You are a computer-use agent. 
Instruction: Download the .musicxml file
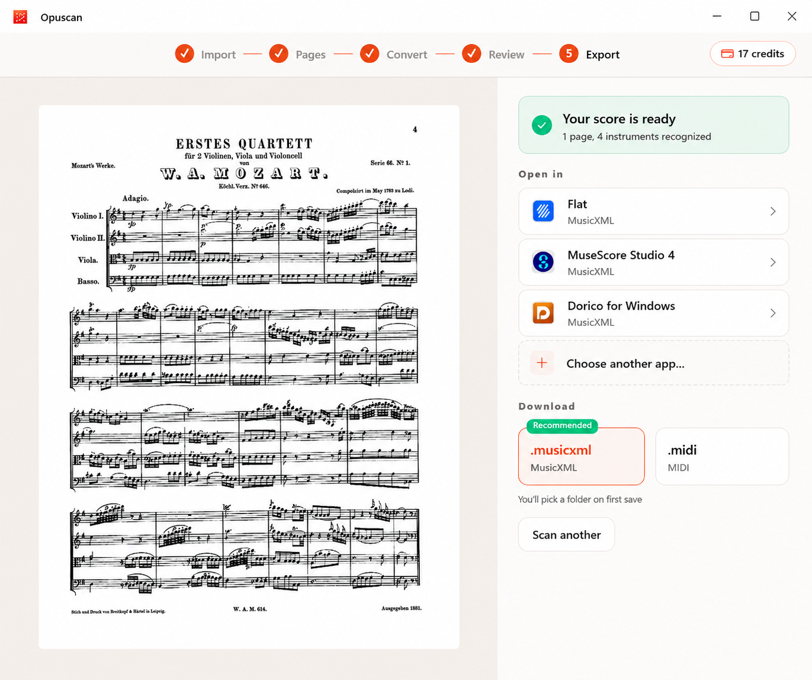(x=582, y=457)
